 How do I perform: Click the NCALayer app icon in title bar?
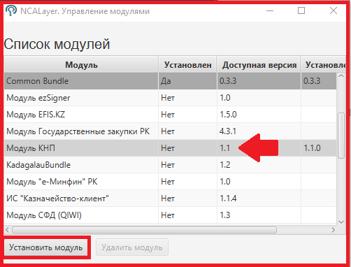coord(11,10)
